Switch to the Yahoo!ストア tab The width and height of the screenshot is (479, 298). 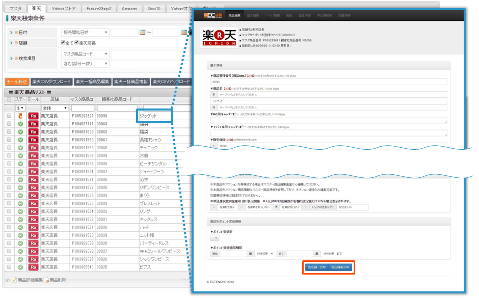point(63,9)
